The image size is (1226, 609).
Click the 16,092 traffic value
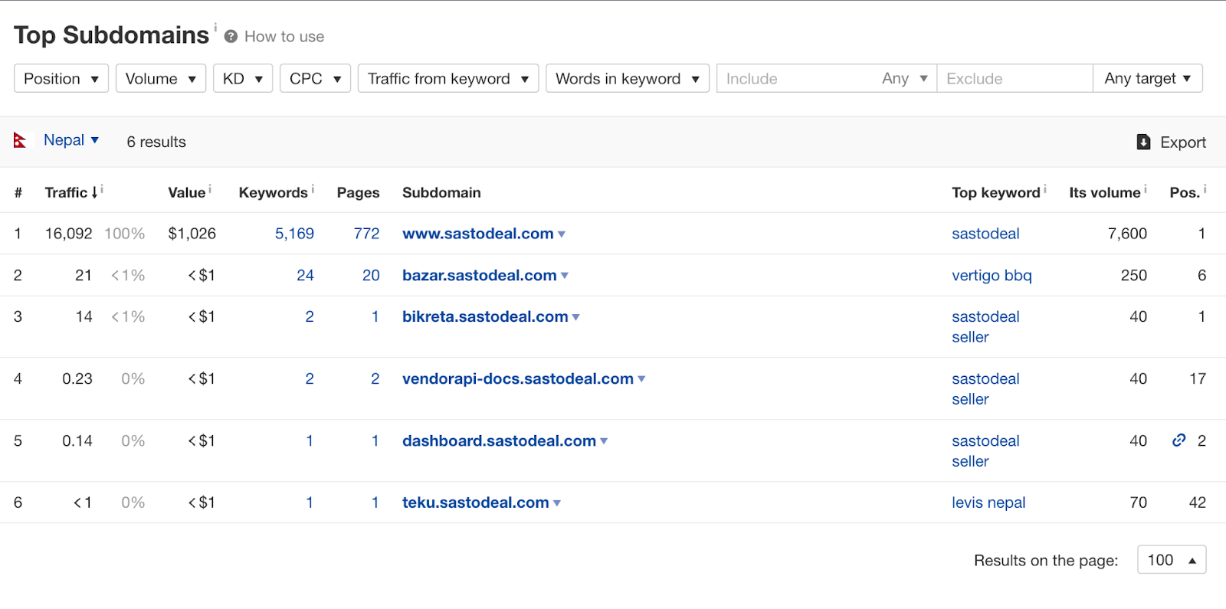tap(68, 234)
